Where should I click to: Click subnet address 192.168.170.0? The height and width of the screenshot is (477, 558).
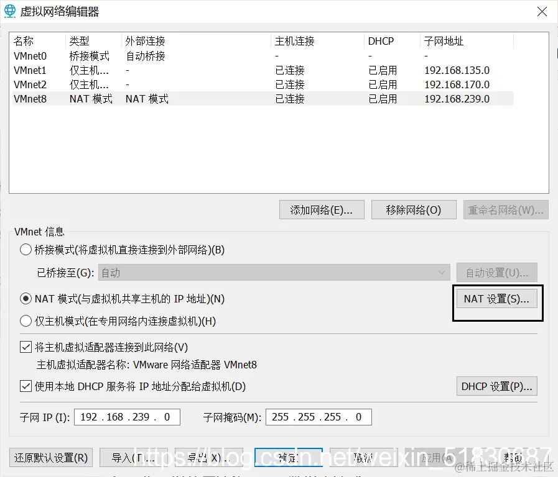[x=457, y=84]
